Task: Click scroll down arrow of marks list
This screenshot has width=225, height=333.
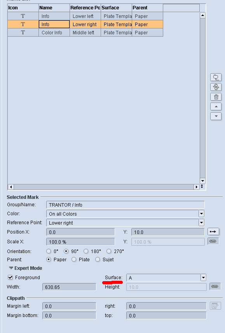Action: [202, 181]
